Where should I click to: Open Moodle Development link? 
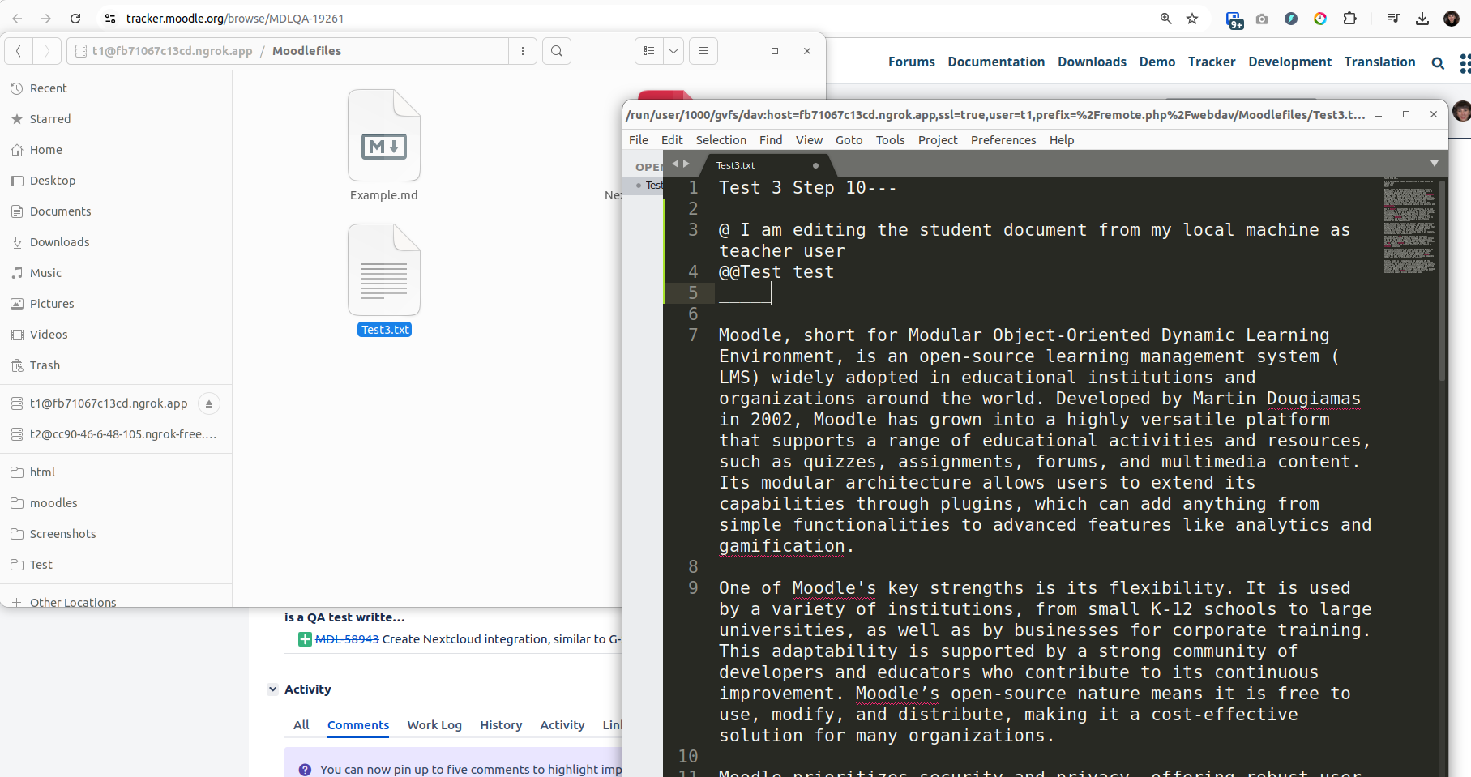[x=1289, y=62]
